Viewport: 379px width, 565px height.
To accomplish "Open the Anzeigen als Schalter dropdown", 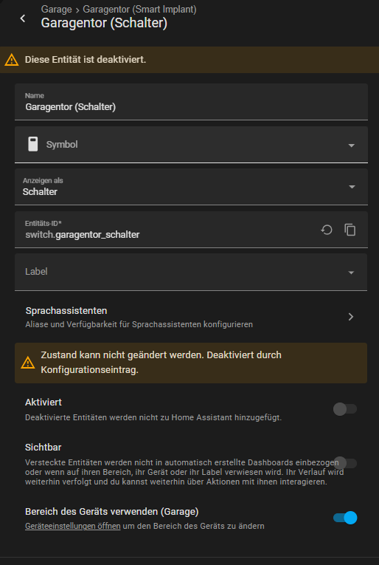I will click(x=191, y=187).
